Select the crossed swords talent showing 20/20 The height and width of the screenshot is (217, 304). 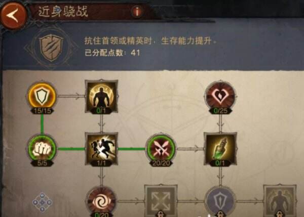click(x=161, y=149)
